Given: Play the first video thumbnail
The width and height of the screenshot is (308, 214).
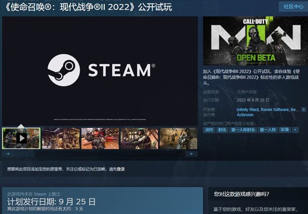Looking at the screenshot, I should click(x=22, y=138).
